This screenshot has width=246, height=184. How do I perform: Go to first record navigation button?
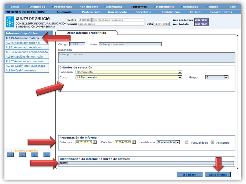pos(10,155)
